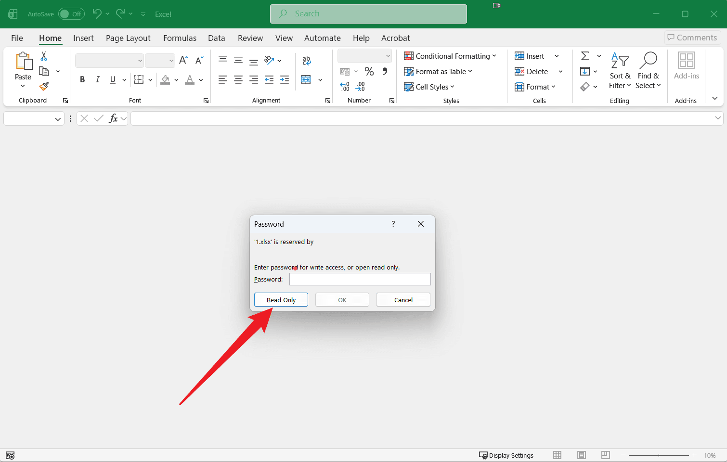Open Find & Select menu

(648, 71)
